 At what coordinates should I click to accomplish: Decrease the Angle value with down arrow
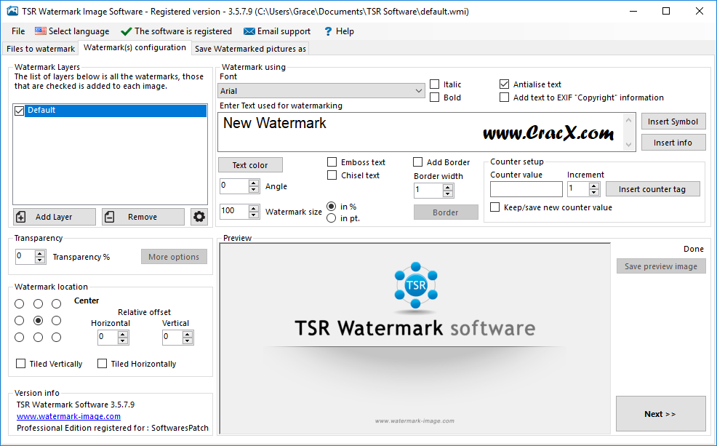click(254, 189)
